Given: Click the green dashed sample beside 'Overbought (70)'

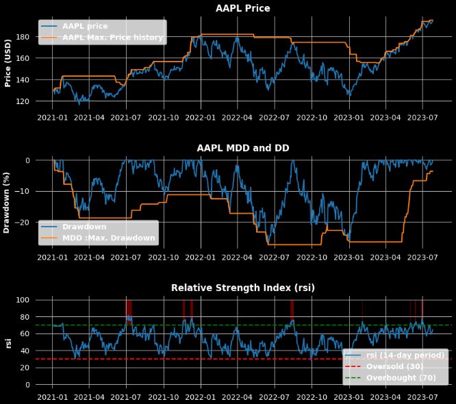Looking at the screenshot, I should pyautogui.click(x=353, y=378).
